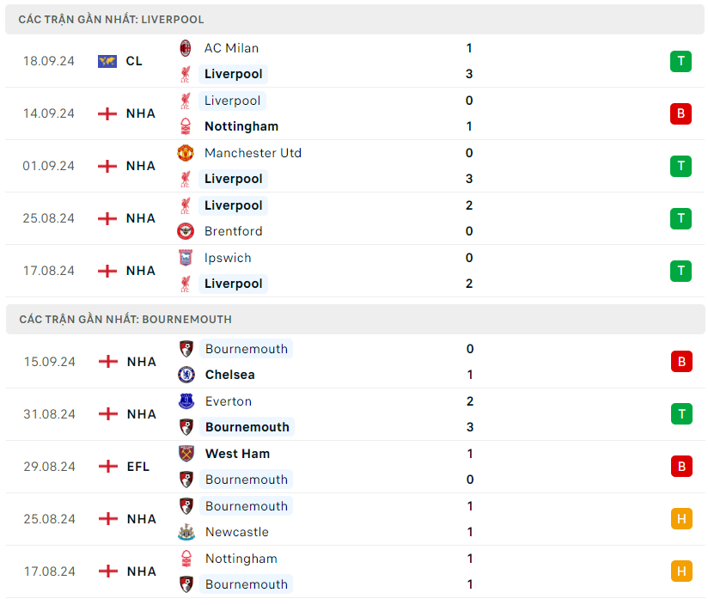
Task: Click red B badge for West Ham match
Action: [681, 467]
